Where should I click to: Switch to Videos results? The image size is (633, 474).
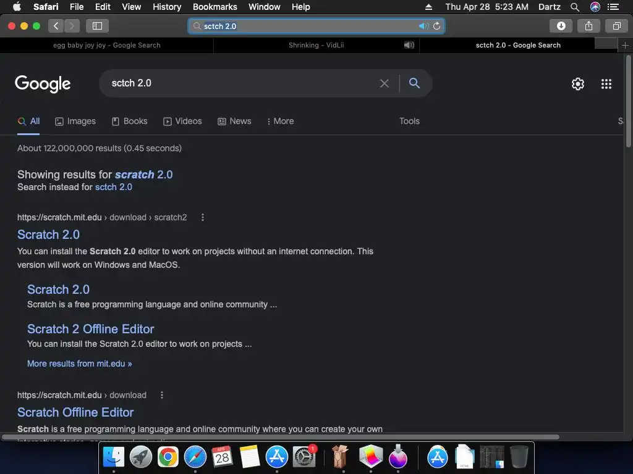coord(182,122)
